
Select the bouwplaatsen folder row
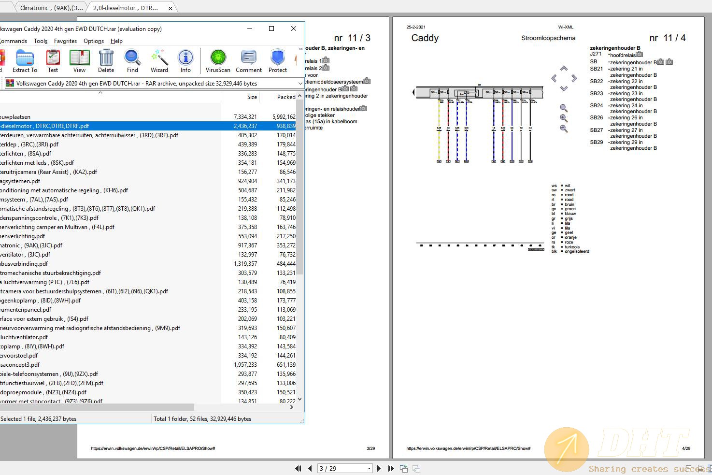point(148,117)
